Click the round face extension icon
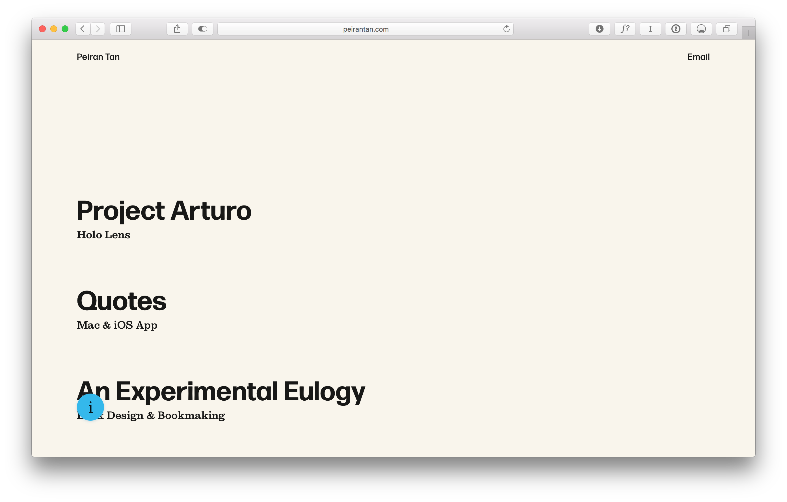 coord(701,29)
